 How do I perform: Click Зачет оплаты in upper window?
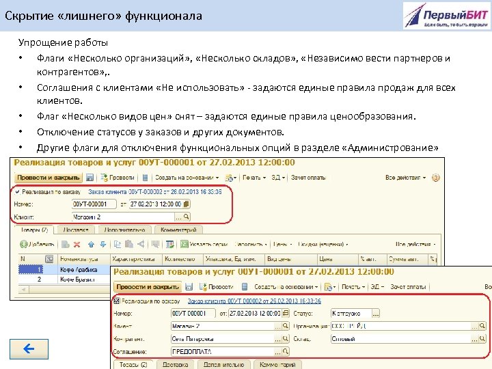307,178
